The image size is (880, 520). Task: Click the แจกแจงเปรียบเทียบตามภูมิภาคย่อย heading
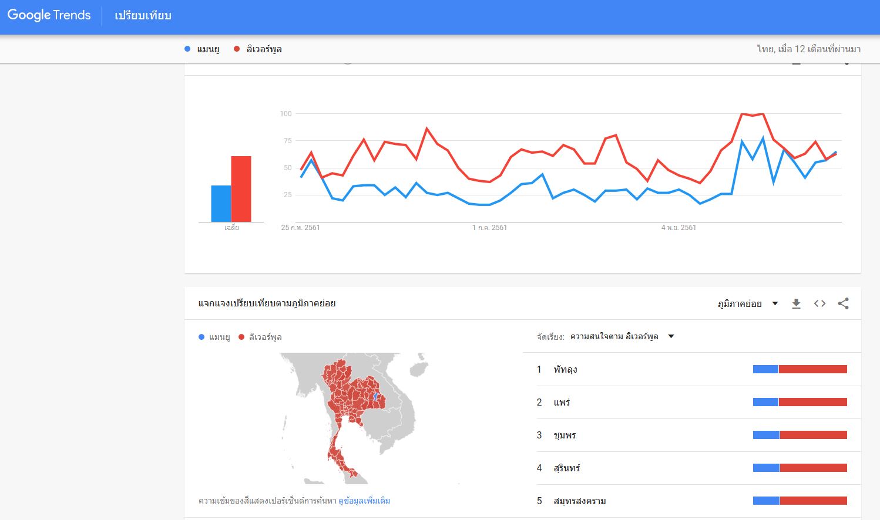(x=267, y=303)
